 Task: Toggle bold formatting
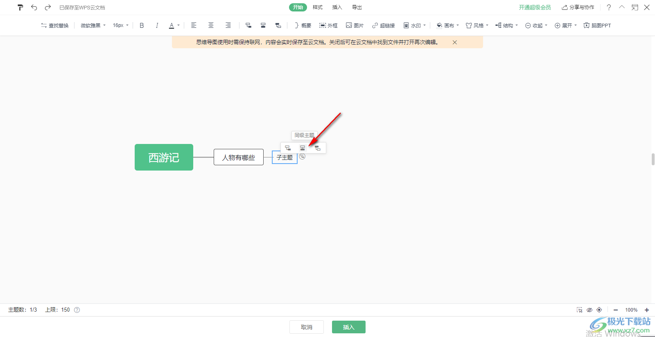(142, 25)
